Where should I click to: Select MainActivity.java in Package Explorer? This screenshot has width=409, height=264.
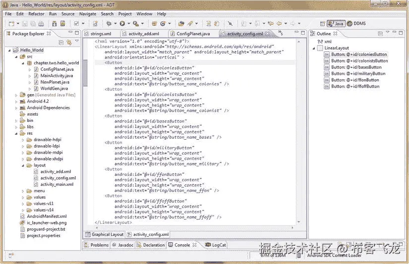pos(57,76)
